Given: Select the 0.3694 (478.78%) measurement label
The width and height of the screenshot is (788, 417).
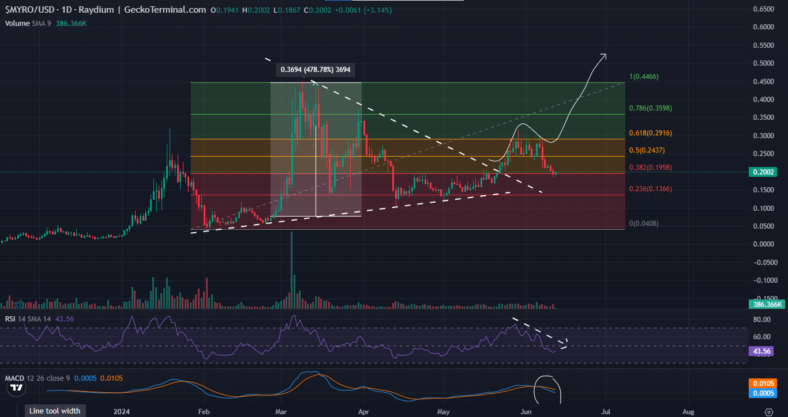Looking at the screenshot, I should coord(315,70).
